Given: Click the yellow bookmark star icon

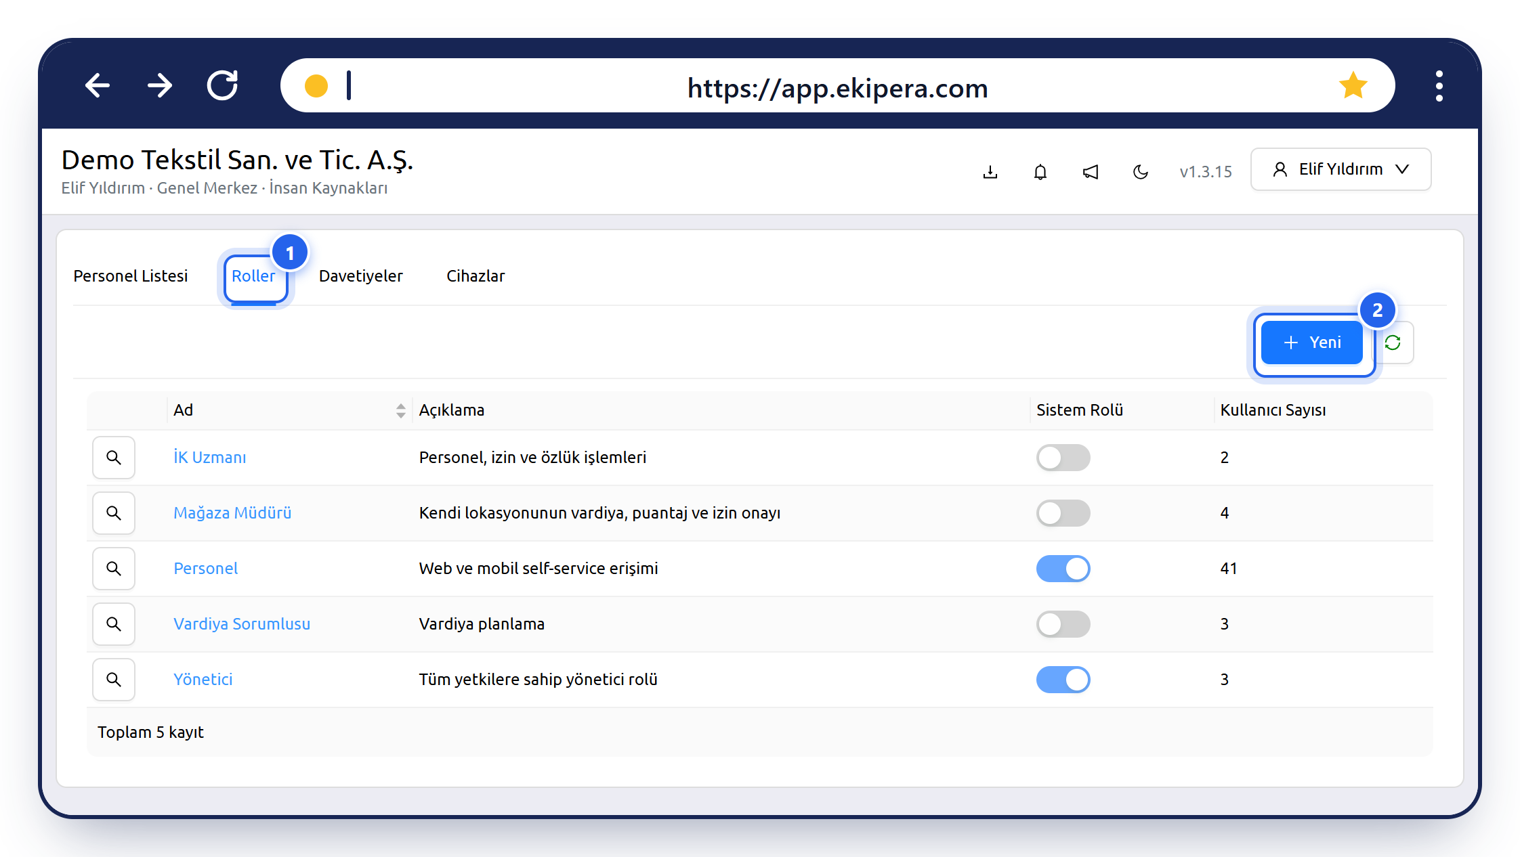Looking at the screenshot, I should 1353,85.
